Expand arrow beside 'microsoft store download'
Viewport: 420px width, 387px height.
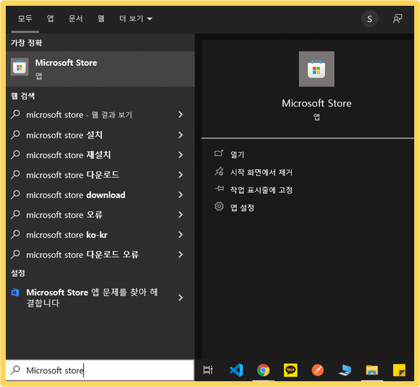(181, 195)
